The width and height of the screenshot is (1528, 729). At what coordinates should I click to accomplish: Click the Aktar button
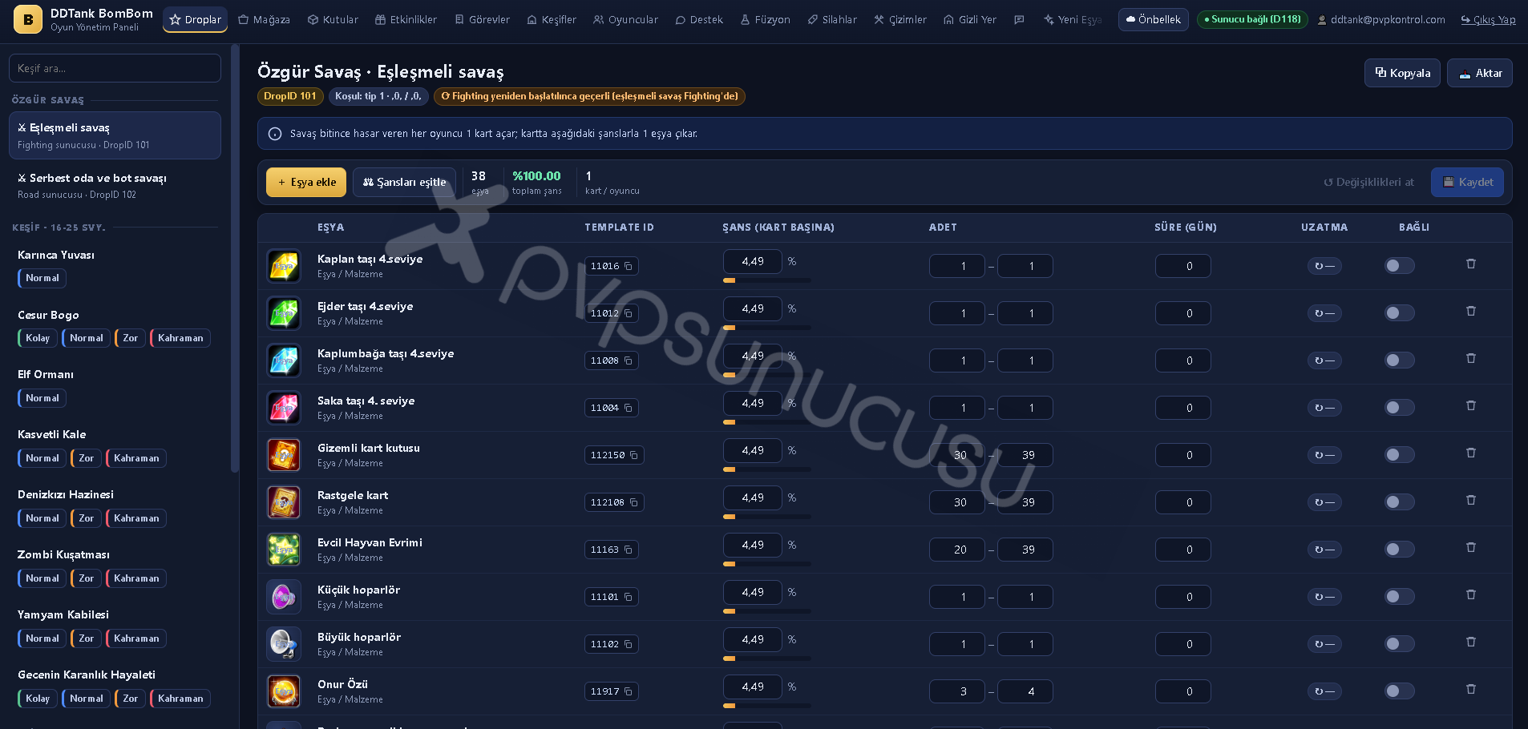pyautogui.click(x=1480, y=73)
